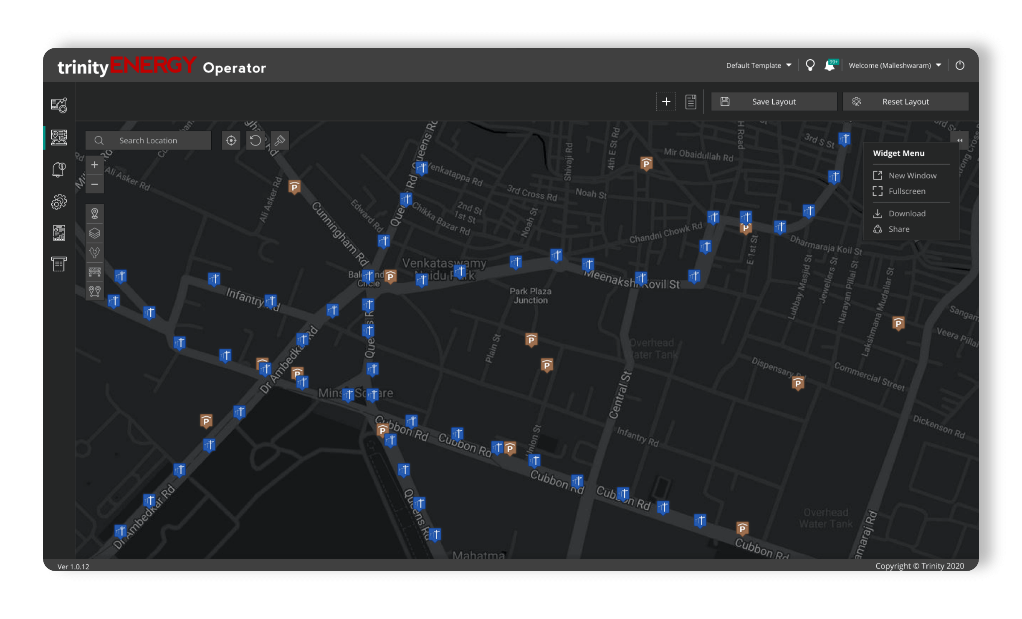Click the refresh map button
This screenshot has width=1022, height=619.
point(255,140)
